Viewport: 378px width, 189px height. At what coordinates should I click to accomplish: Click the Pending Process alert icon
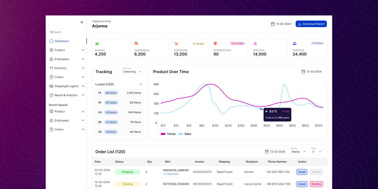coord(215,44)
